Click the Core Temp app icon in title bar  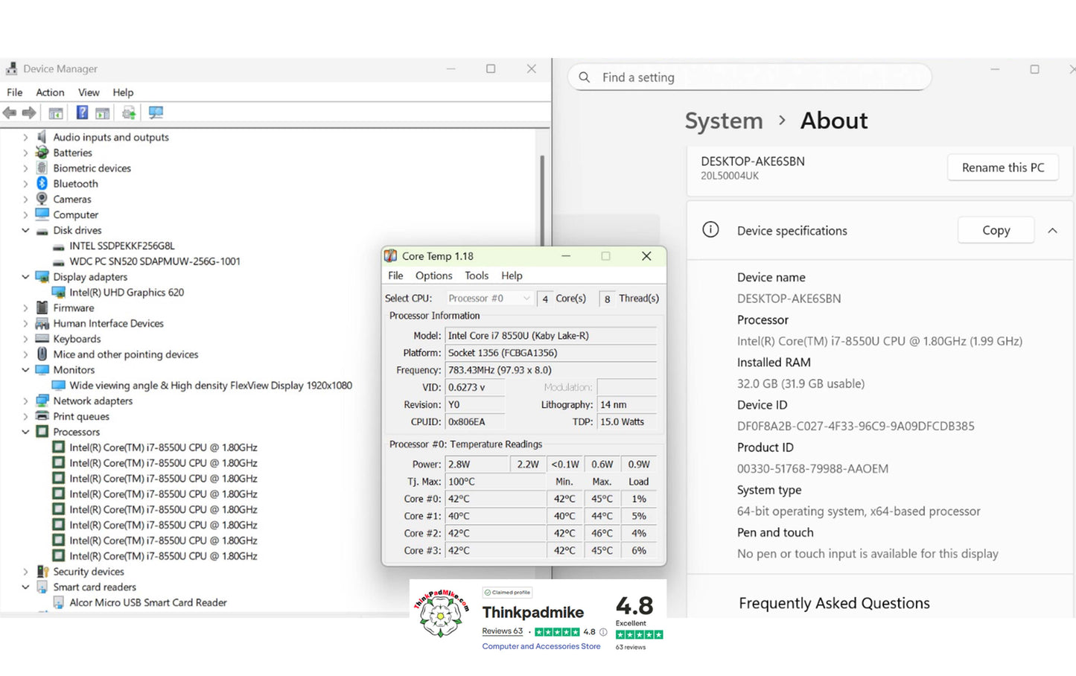click(x=390, y=256)
